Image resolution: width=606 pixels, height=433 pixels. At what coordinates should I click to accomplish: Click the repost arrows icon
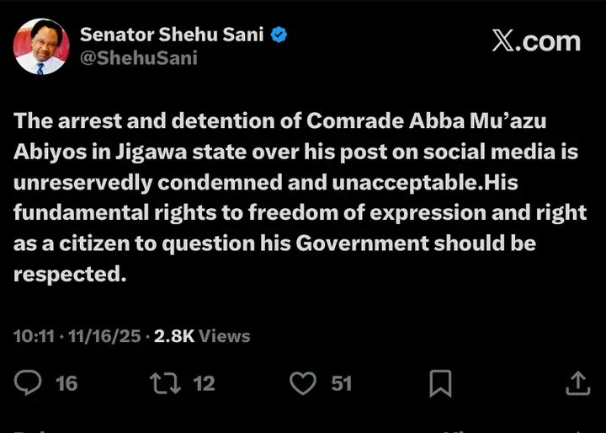(164, 383)
